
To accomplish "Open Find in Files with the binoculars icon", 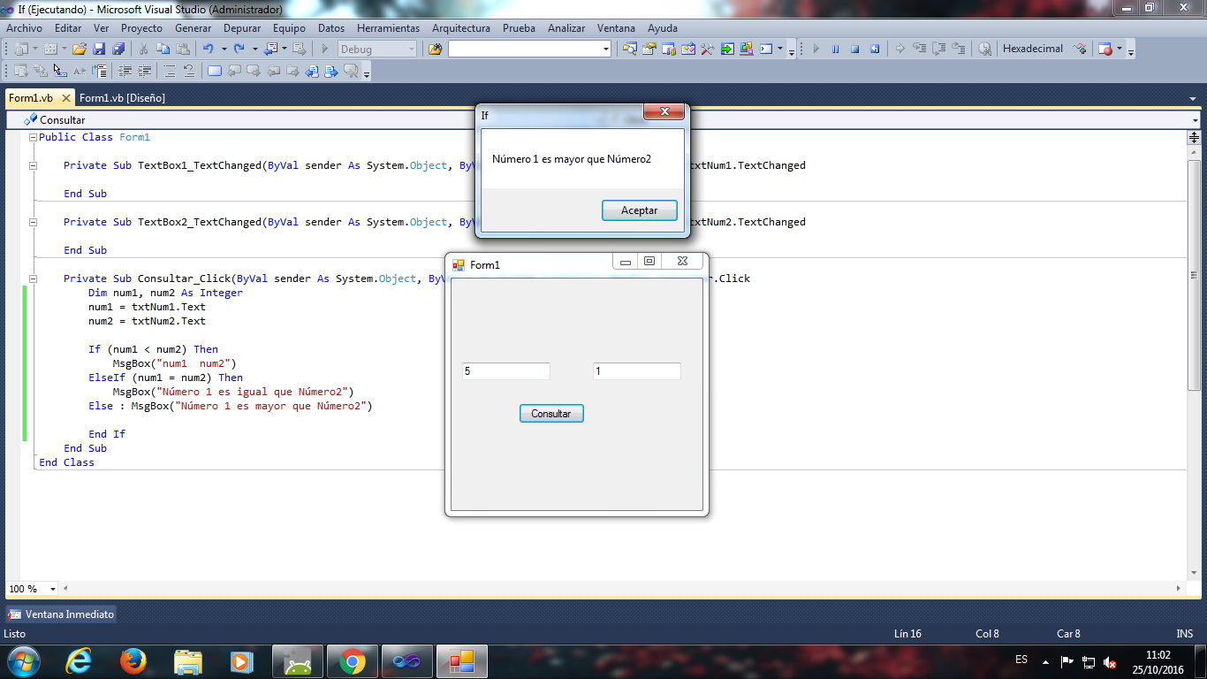I will (x=436, y=49).
